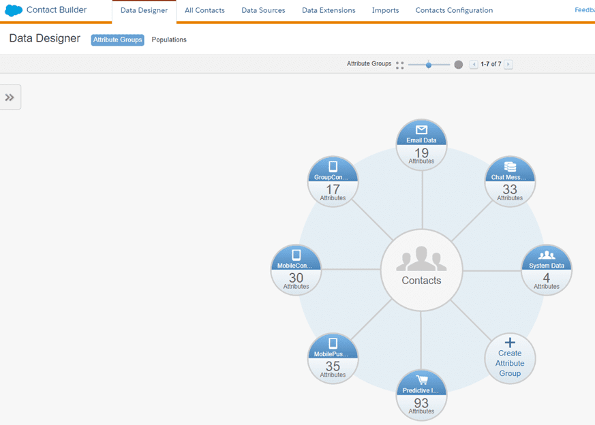
Task: Switch to Attribute Groups view
Action: [117, 40]
